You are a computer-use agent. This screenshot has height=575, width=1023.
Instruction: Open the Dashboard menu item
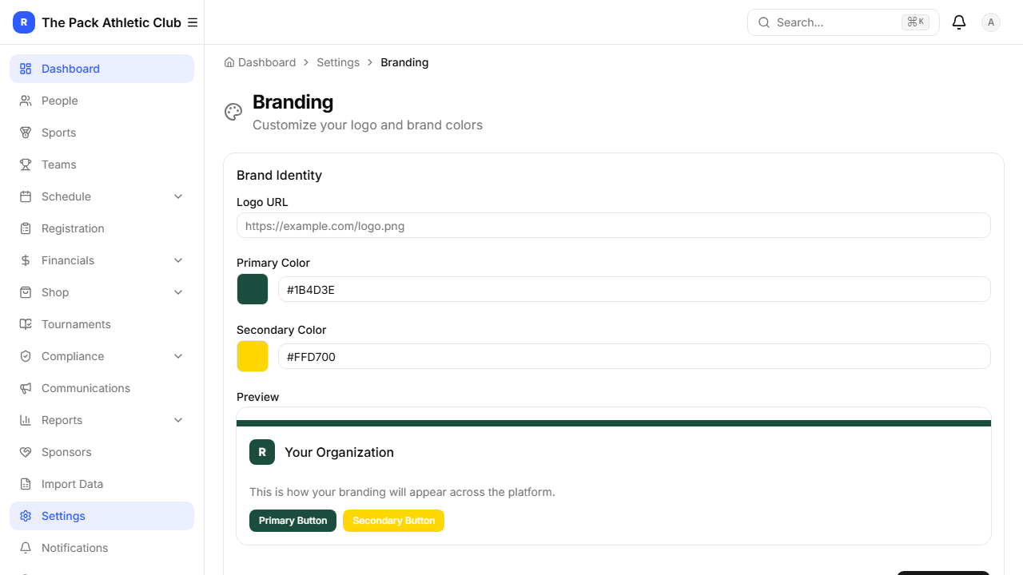point(102,69)
